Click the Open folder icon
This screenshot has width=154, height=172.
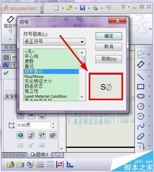click(x=70, y=8)
